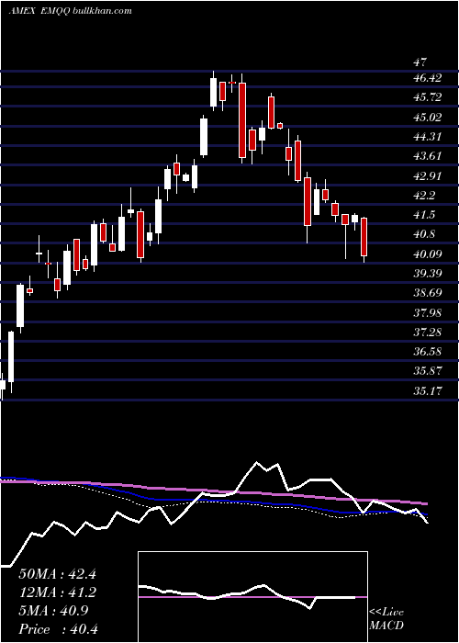
Task: Click the 37.98 price axis label
Action: pos(428,313)
